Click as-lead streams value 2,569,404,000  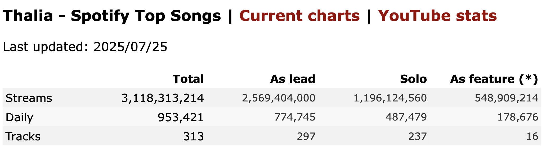279,98
